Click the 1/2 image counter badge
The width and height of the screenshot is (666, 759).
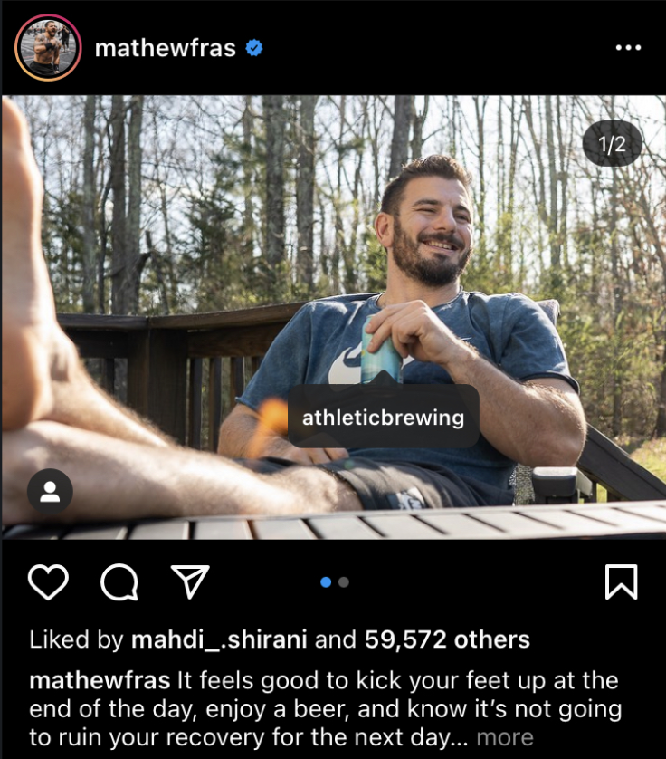[x=612, y=144]
